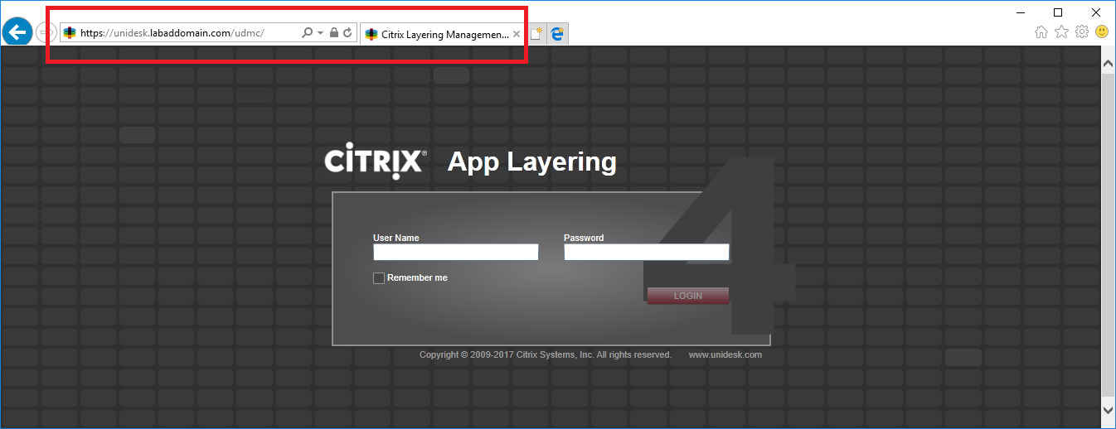The height and width of the screenshot is (429, 1116).
Task: Close the Citrix Layering Management tab
Action: tap(517, 35)
